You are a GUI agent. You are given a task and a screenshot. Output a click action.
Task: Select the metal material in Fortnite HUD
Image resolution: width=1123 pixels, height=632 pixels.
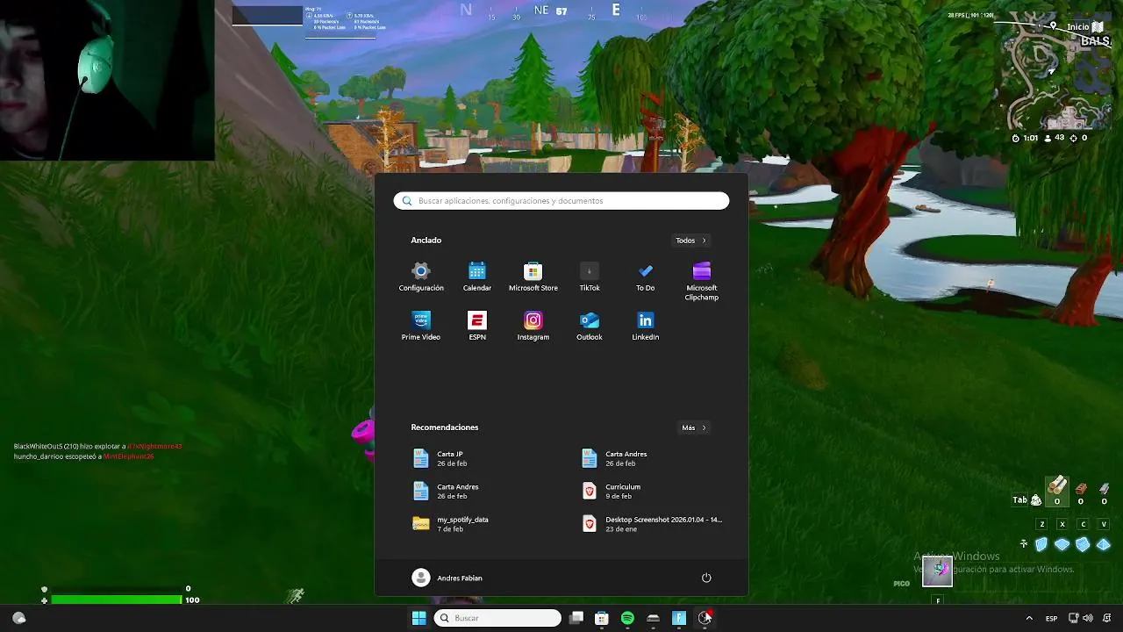[x=1104, y=493]
